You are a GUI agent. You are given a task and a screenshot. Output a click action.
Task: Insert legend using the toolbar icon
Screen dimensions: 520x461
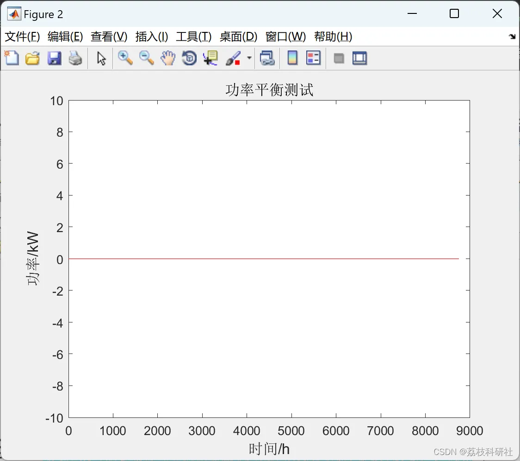[x=313, y=58]
